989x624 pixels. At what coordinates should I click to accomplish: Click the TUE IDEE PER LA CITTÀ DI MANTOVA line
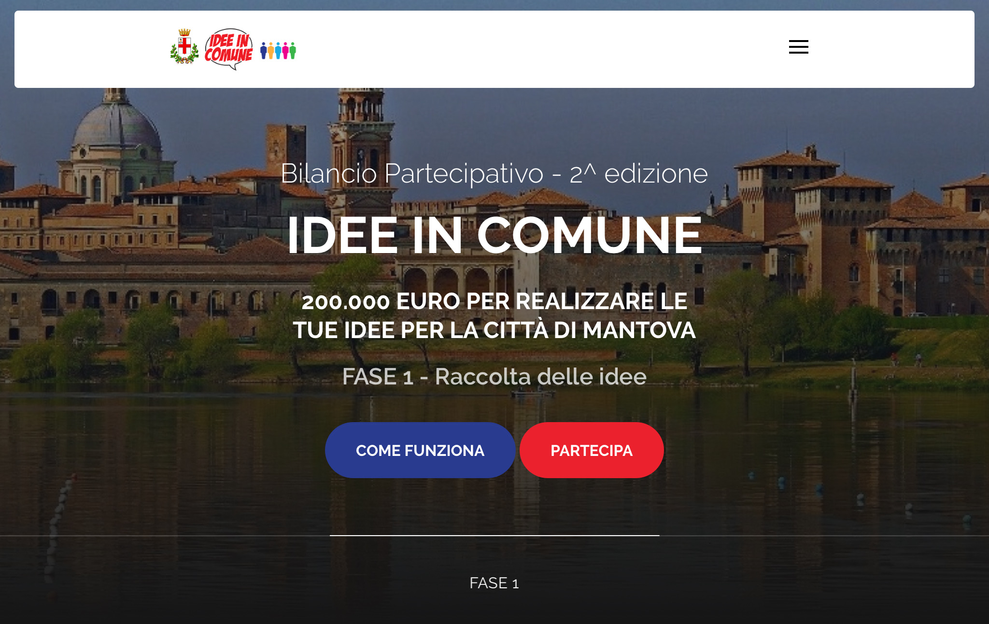click(494, 330)
